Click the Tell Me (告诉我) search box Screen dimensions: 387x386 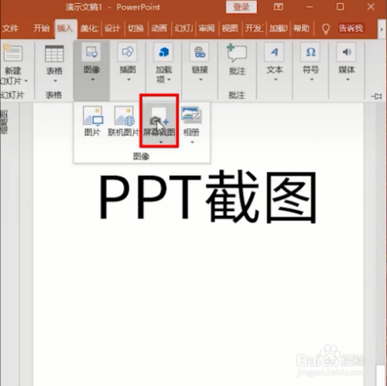click(351, 28)
